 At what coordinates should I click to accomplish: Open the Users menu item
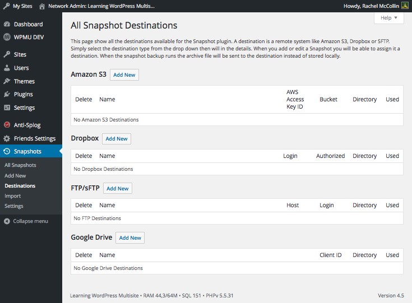pyautogui.click(x=31, y=68)
